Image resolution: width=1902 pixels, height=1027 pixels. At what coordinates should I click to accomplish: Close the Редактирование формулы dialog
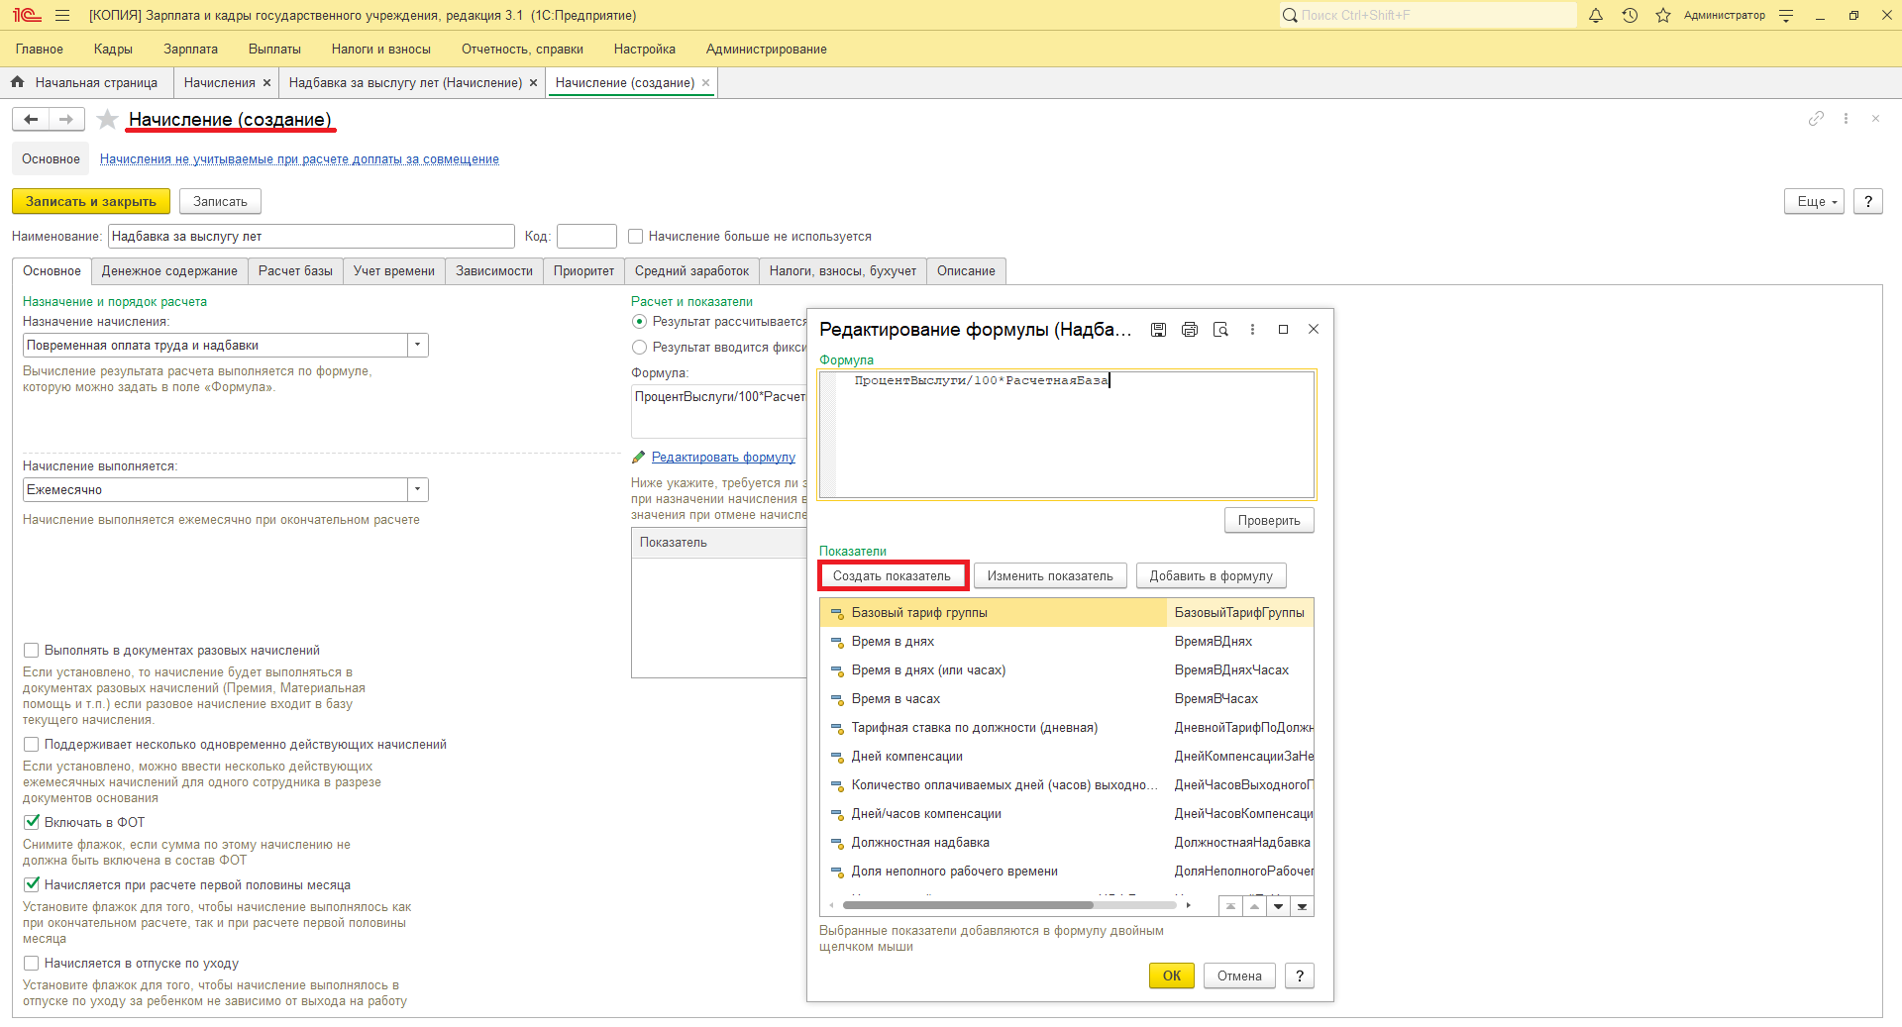pyautogui.click(x=1314, y=330)
